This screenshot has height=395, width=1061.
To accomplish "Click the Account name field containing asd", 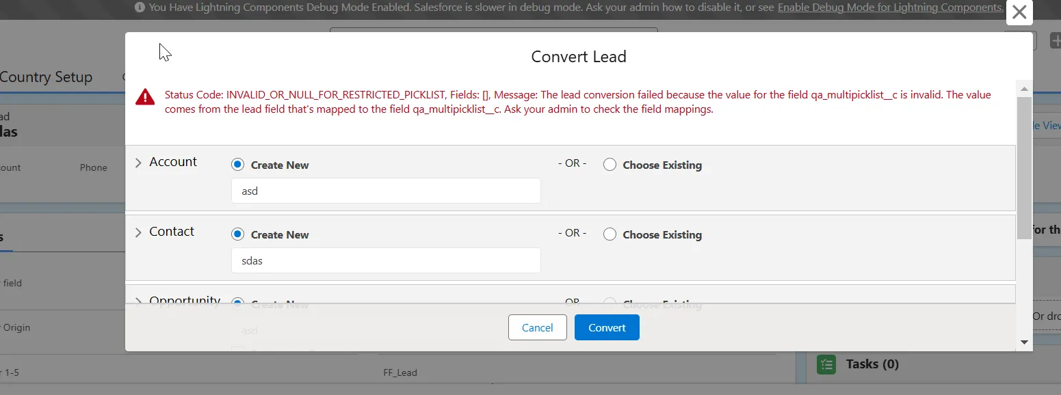I will (x=386, y=191).
